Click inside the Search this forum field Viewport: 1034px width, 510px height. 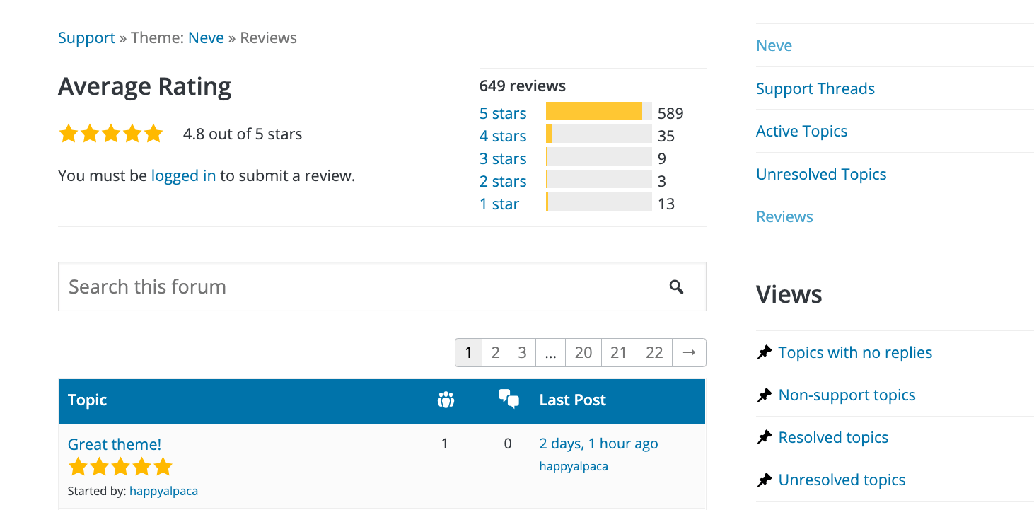[283, 286]
